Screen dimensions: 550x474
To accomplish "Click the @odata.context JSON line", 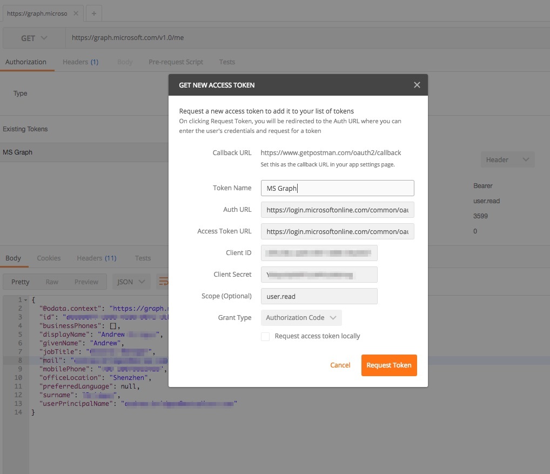I will [x=104, y=309].
